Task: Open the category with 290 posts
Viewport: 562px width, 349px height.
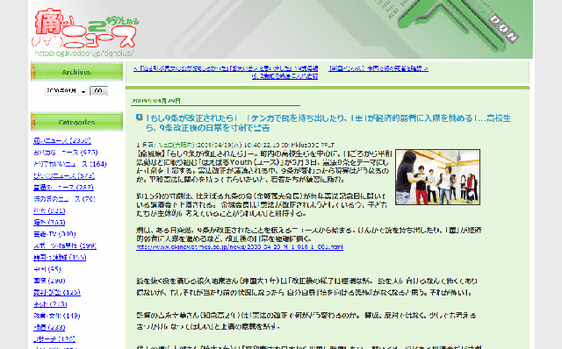Action: pos(49,281)
